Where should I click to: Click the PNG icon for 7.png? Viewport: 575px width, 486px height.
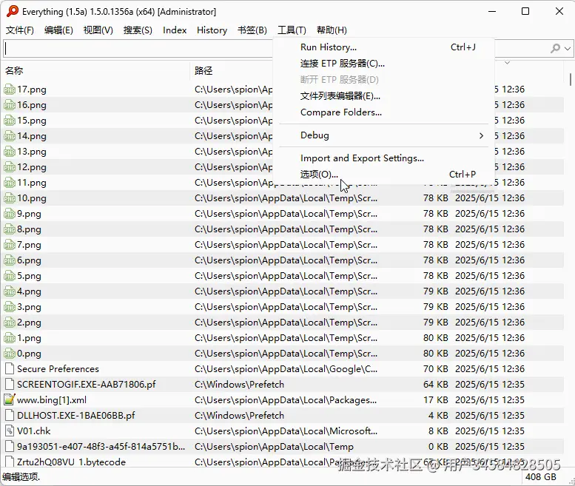(9, 245)
